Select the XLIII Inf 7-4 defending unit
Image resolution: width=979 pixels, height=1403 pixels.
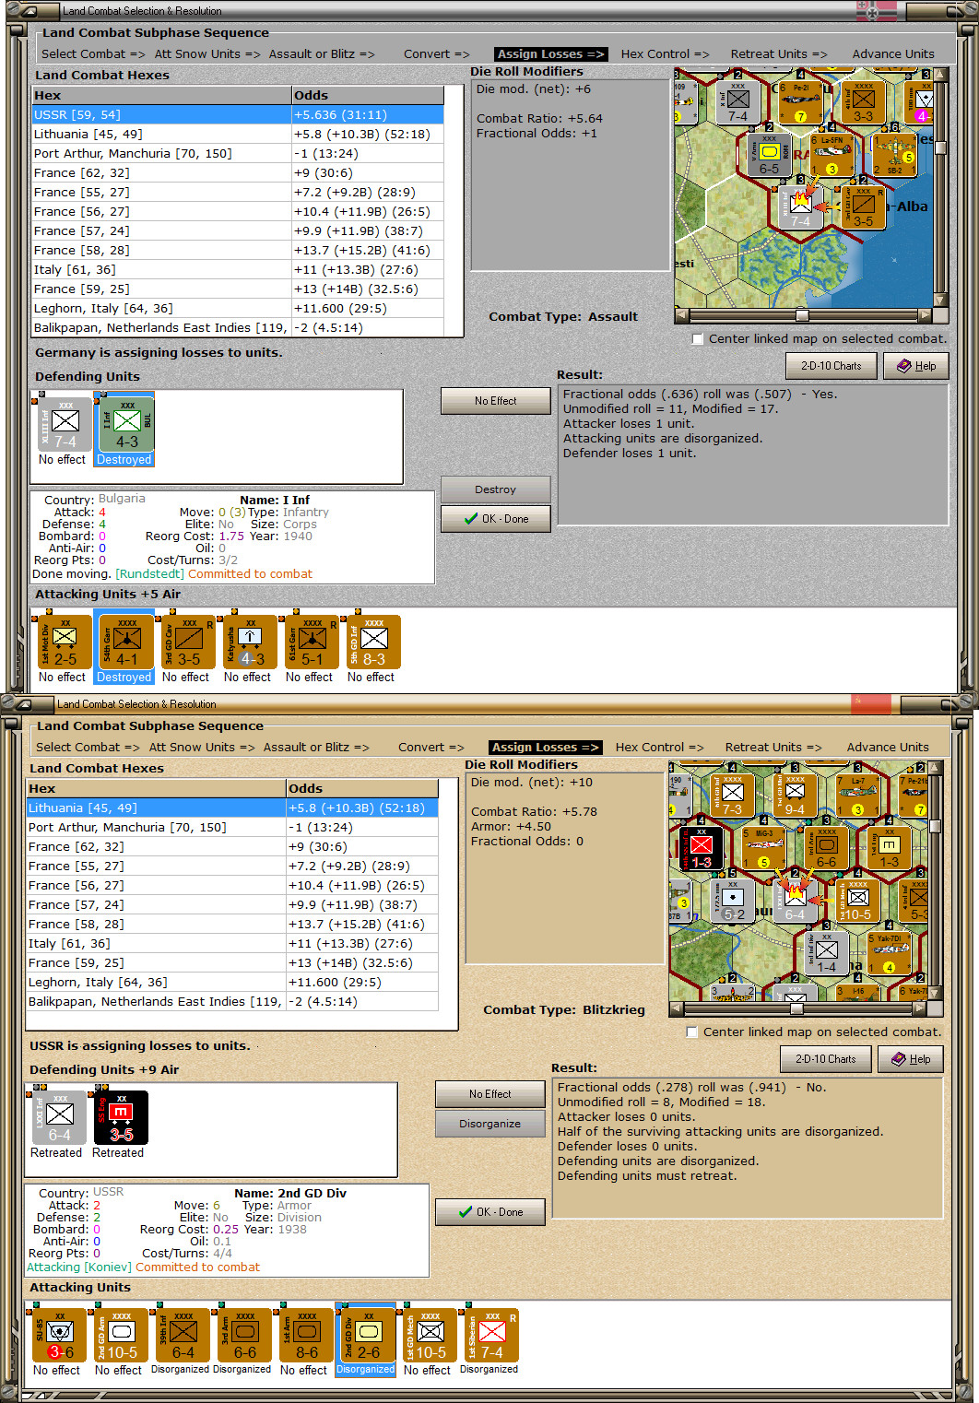point(65,424)
